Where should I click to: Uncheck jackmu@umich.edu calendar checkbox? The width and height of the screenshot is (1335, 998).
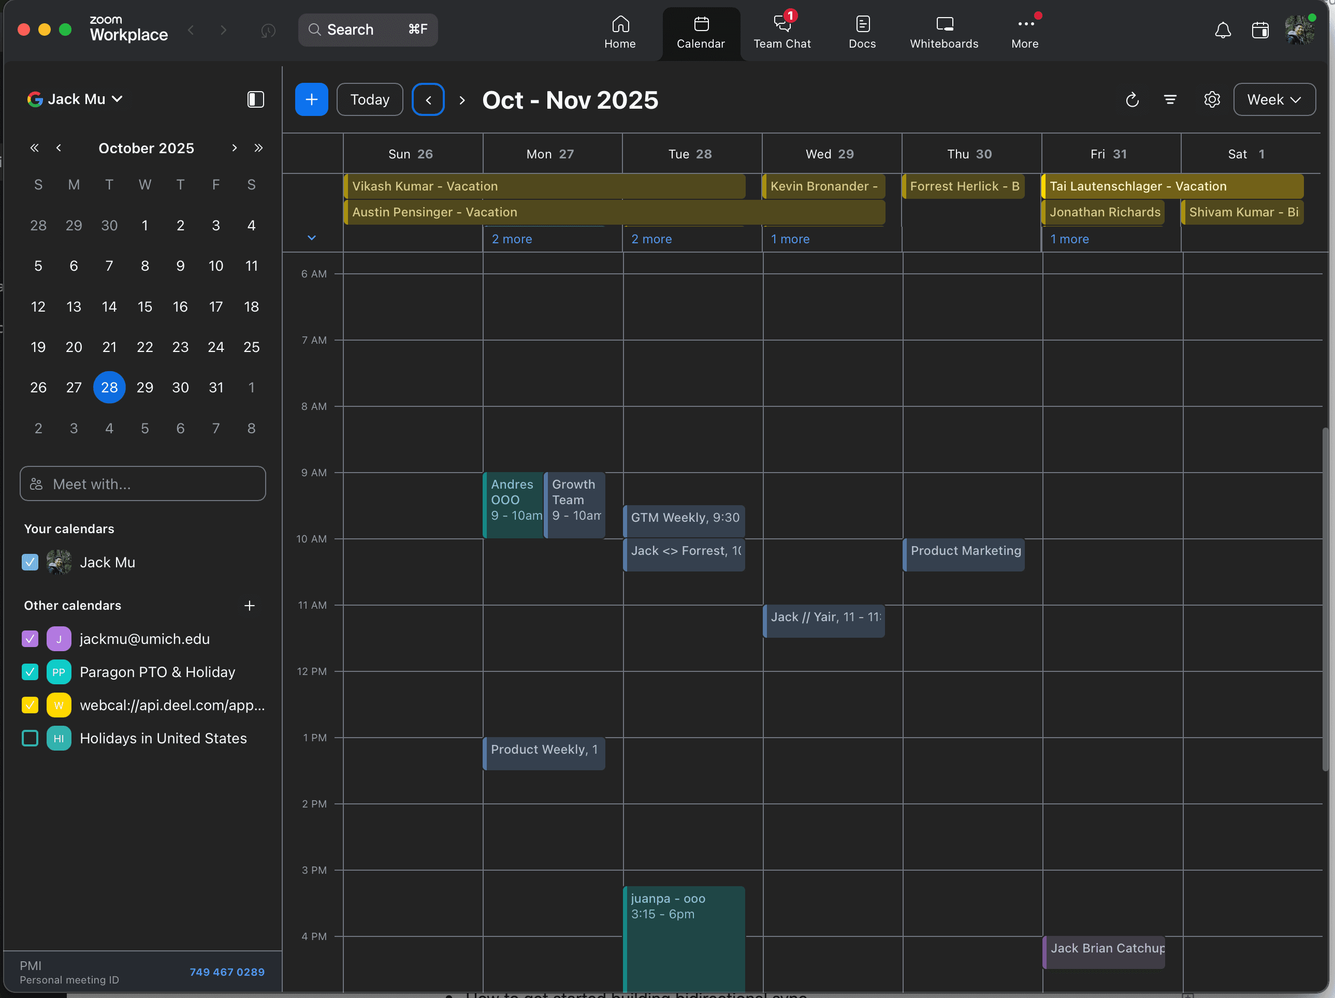point(30,638)
